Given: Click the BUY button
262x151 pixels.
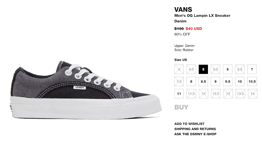Looking at the screenshot, I should 181,107.
